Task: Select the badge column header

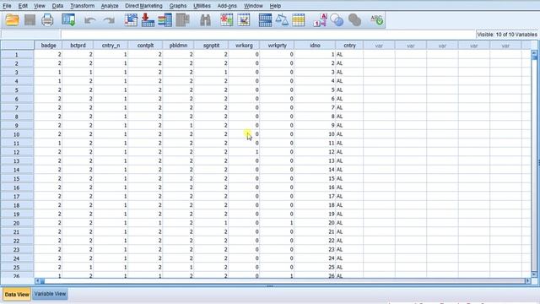Action: pyautogui.click(x=49, y=46)
